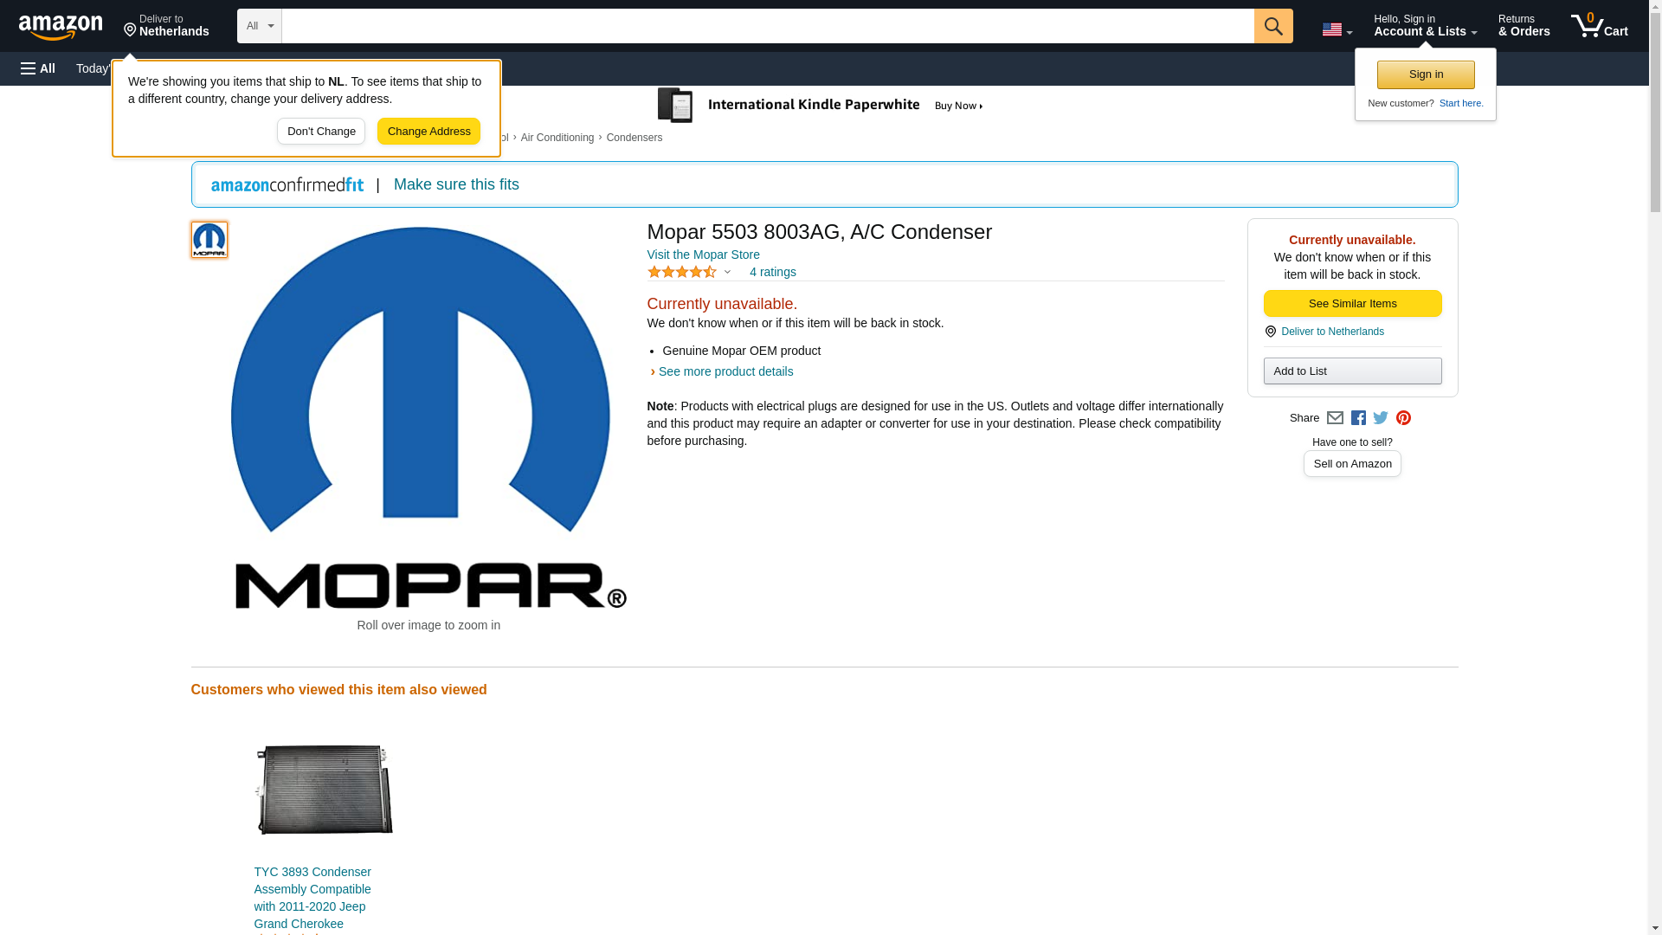Click the magnifying glass search button

tap(1272, 26)
